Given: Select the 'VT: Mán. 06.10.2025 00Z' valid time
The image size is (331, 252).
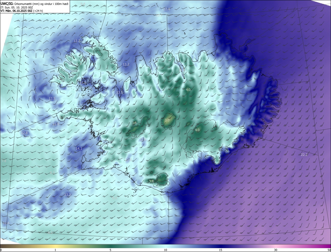Looking at the screenshot, I should tap(16, 11).
